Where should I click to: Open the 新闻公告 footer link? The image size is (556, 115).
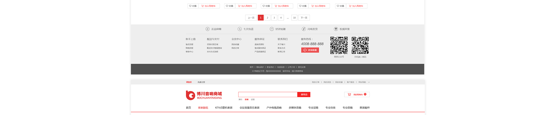(281, 52)
